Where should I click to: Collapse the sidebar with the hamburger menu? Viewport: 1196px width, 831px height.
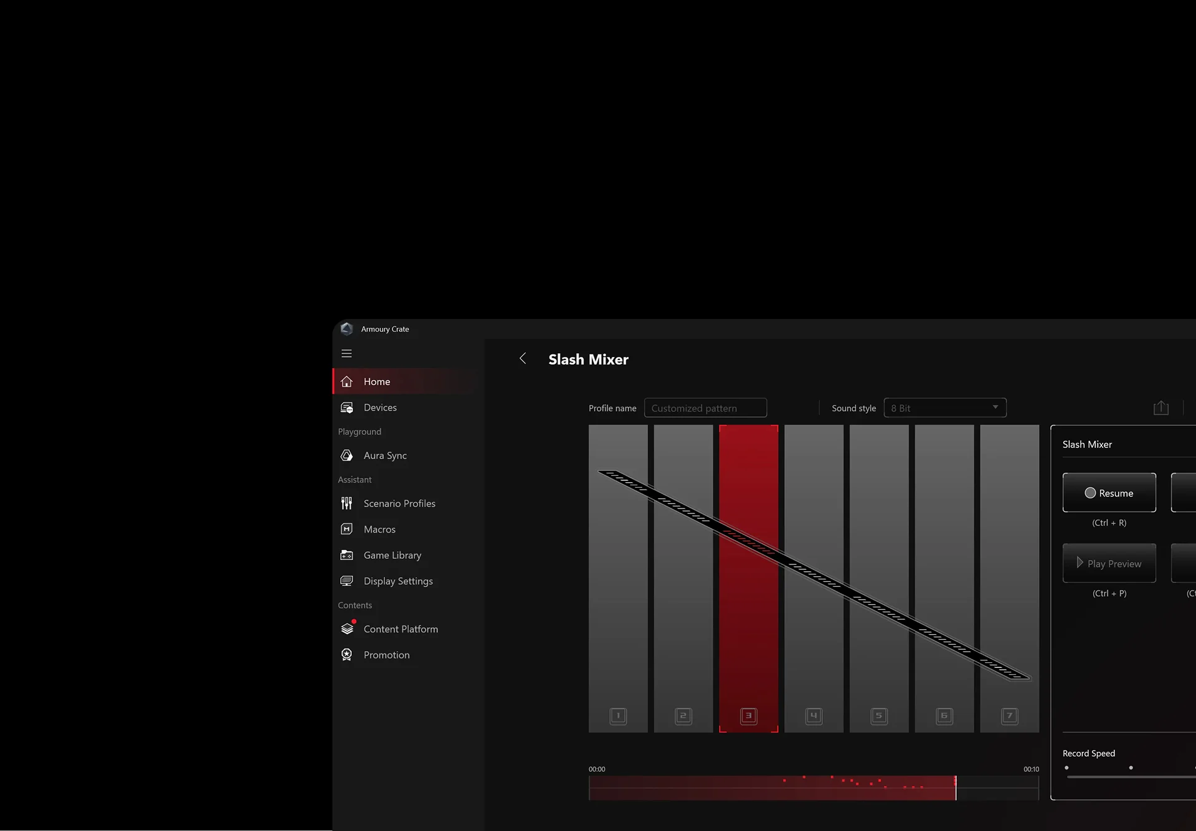pyautogui.click(x=347, y=353)
